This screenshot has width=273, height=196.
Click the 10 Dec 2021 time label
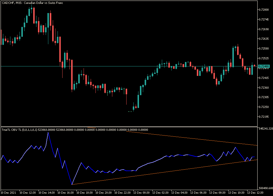pos(8,193)
